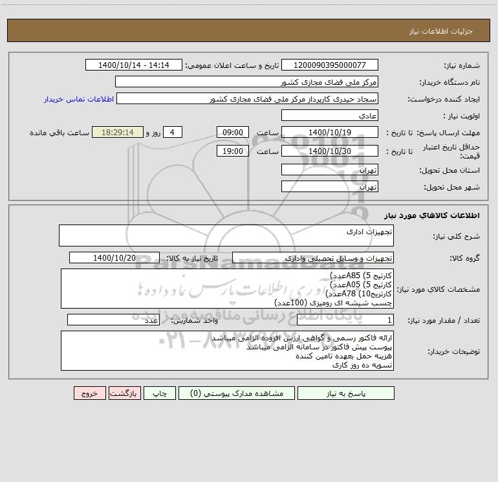The image size is (498, 482).
Task: Click remaining time countdown 18:29:14
Action: [118, 132]
